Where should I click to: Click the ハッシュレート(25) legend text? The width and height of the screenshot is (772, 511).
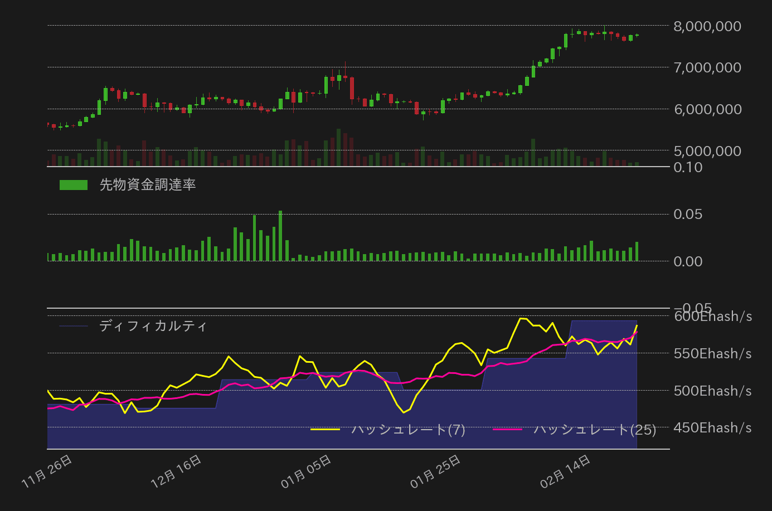point(595,429)
